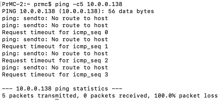222x100 pixels.
Task: Click the 'PrMC-2:~ prmc$' shell prompt
Action: (27, 4)
